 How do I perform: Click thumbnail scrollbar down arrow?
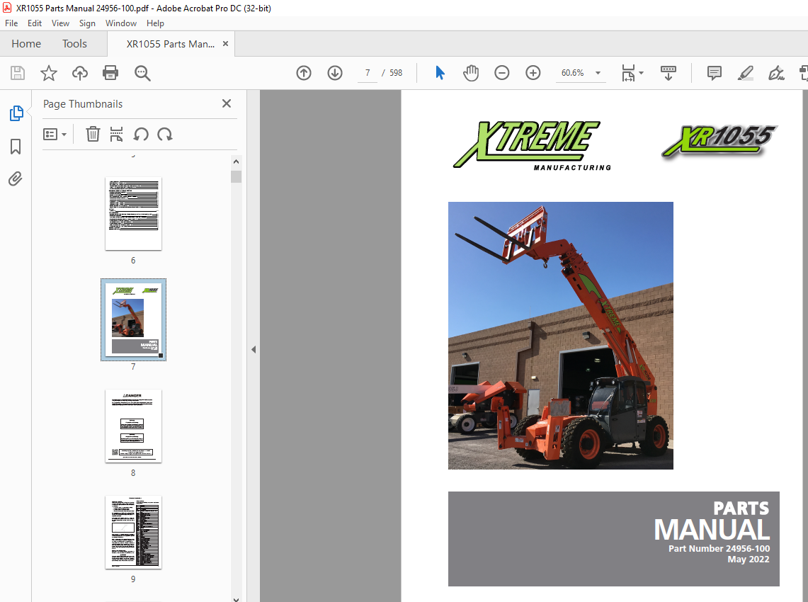pyautogui.click(x=236, y=599)
